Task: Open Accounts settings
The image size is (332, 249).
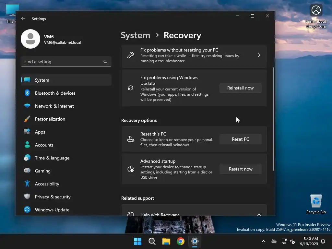Action: [x=66, y=145]
